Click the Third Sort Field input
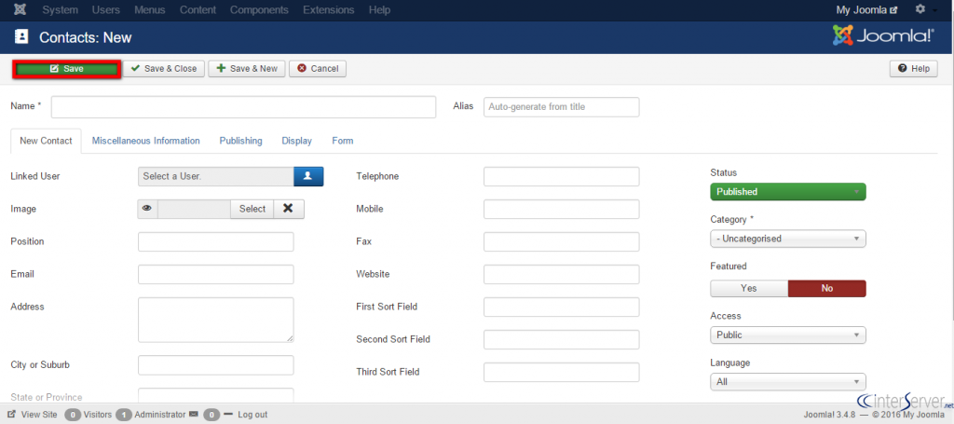The height and width of the screenshot is (424, 954). point(562,372)
